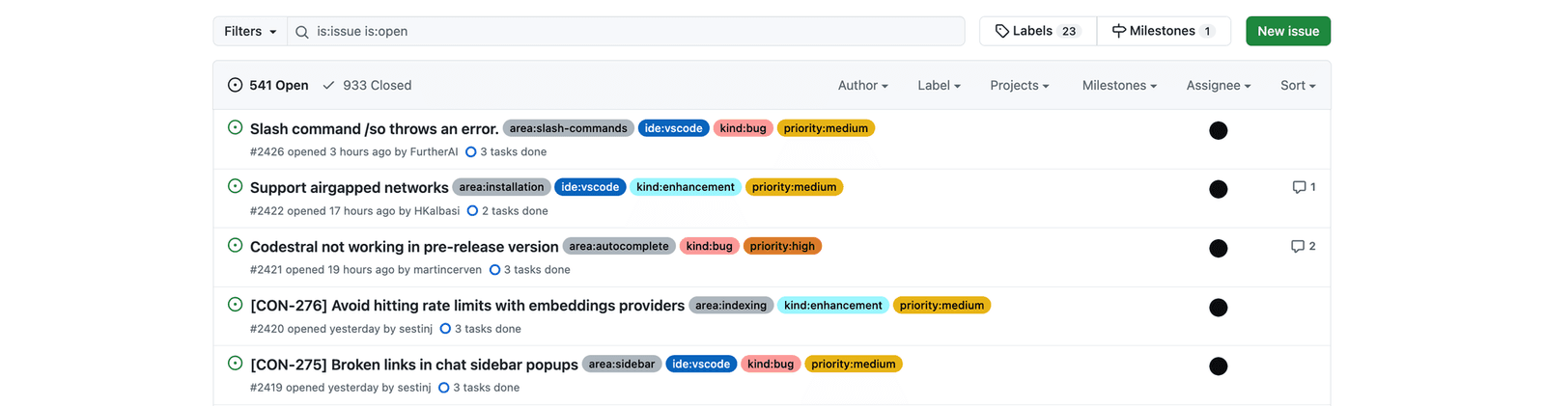The image size is (1545, 406).
Task: Show the 541 Open issues
Action: click(x=268, y=86)
